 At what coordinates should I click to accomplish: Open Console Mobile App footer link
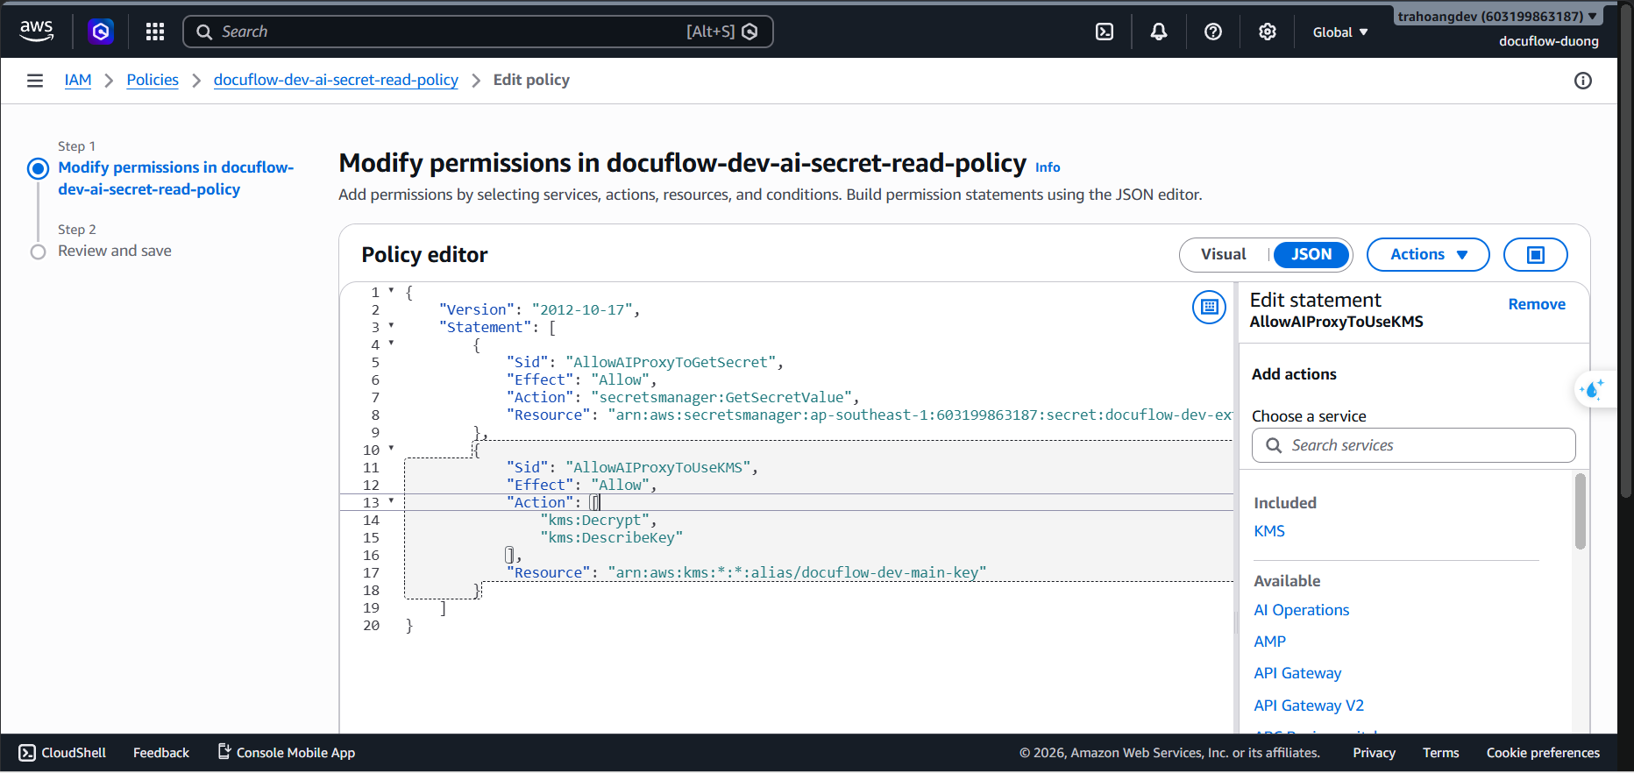(287, 753)
